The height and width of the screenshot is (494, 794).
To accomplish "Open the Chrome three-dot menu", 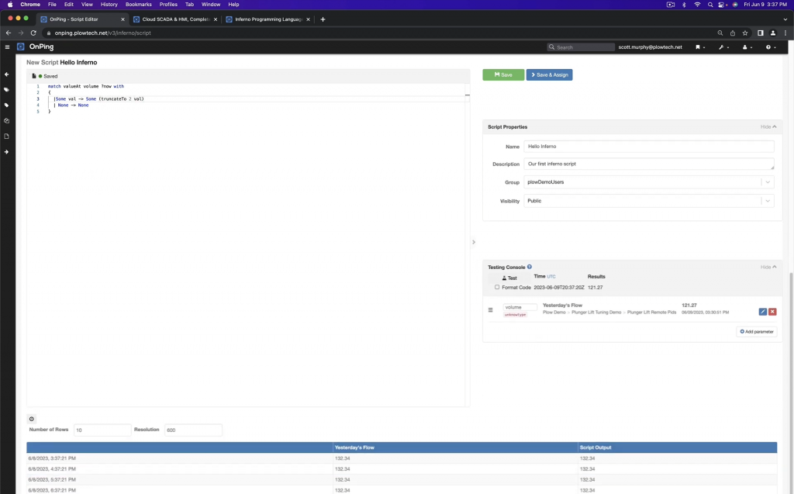I will click(x=785, y=33).
